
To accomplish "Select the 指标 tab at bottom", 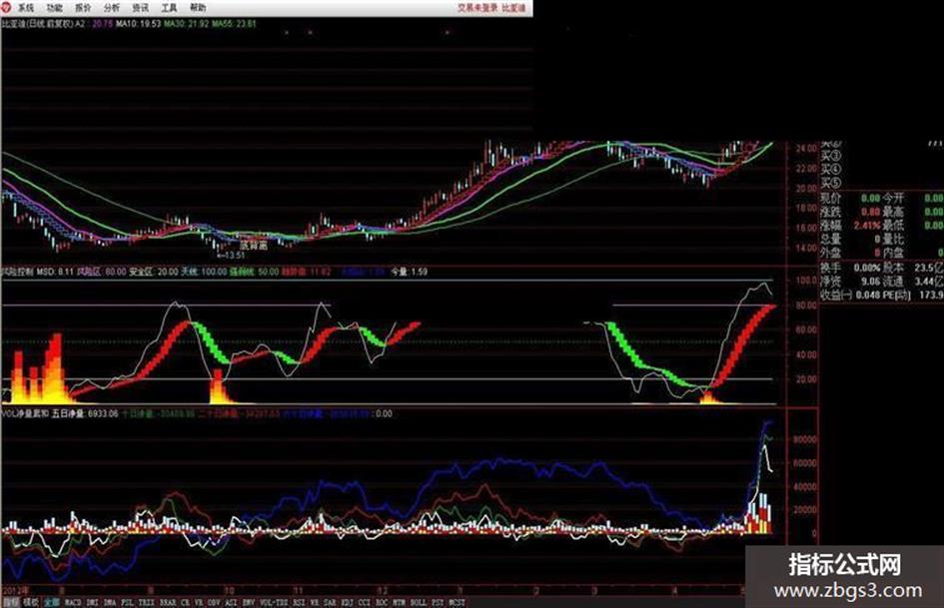I will [11, 602].
